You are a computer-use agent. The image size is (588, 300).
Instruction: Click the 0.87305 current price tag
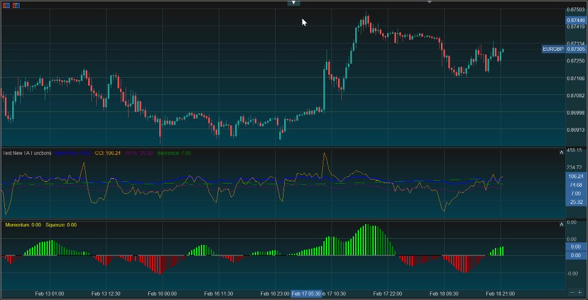point(576,49)
